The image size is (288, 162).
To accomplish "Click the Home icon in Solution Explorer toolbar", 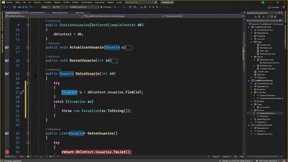I will pyautogui.click(x=255, y=17).
